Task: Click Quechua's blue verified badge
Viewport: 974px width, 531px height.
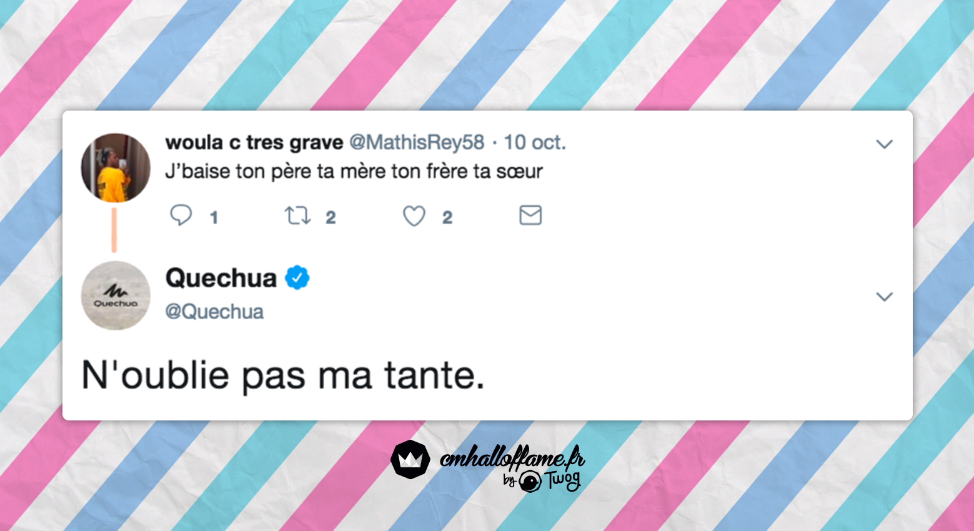Action: pyautogui.click(x=297, y=277)
